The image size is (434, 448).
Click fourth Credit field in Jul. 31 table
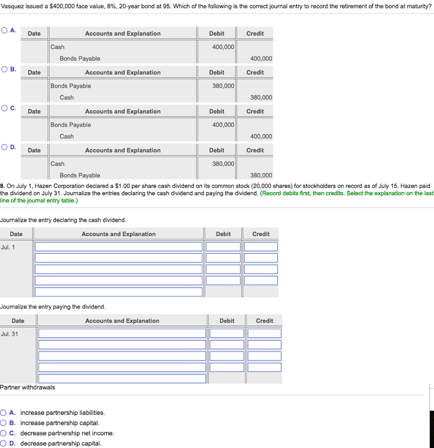click(264, 367)
